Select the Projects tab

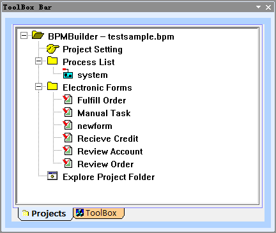45,214
